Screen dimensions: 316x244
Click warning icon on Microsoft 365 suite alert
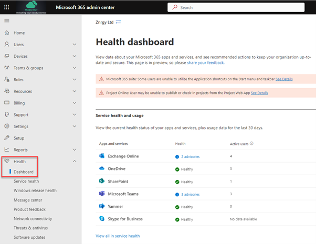101,79
